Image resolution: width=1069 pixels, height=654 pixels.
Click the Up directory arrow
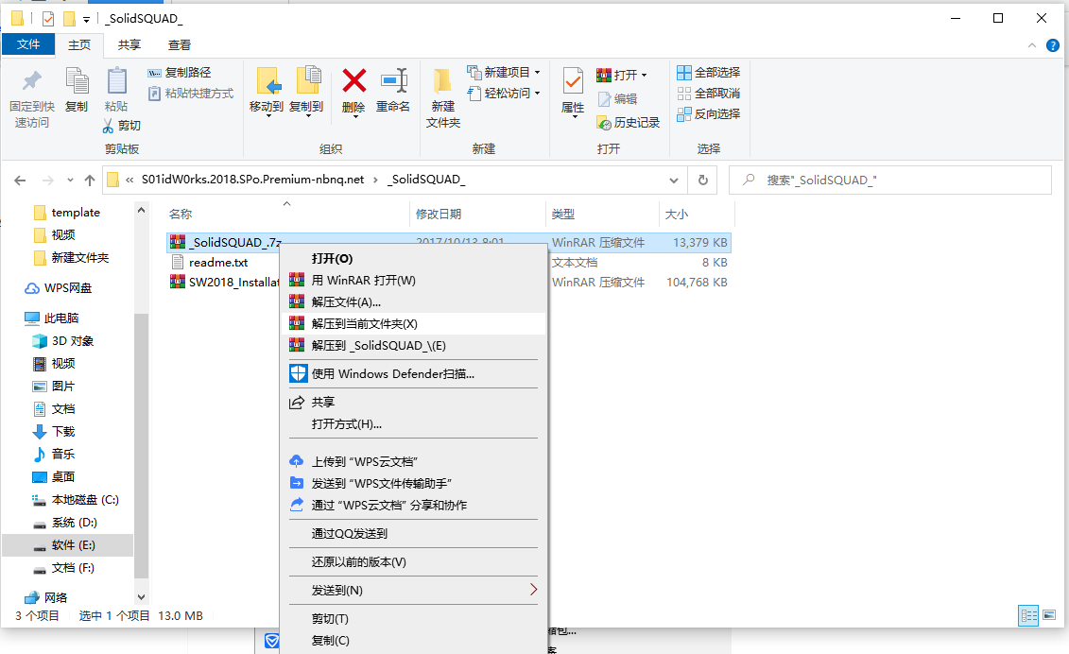[89, 180]
